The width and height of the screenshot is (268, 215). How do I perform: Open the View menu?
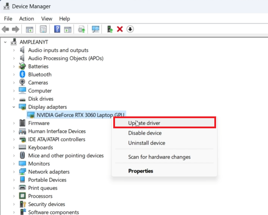pyautogui.click(x=47, y=19)
